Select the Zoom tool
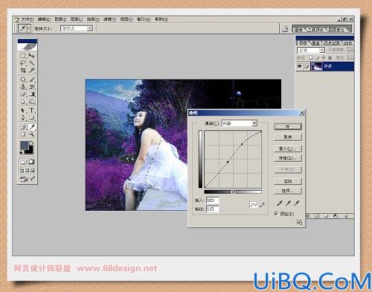The width and height of the screenshot is (372, 292). pyautogui.click(x=31, y=134)
